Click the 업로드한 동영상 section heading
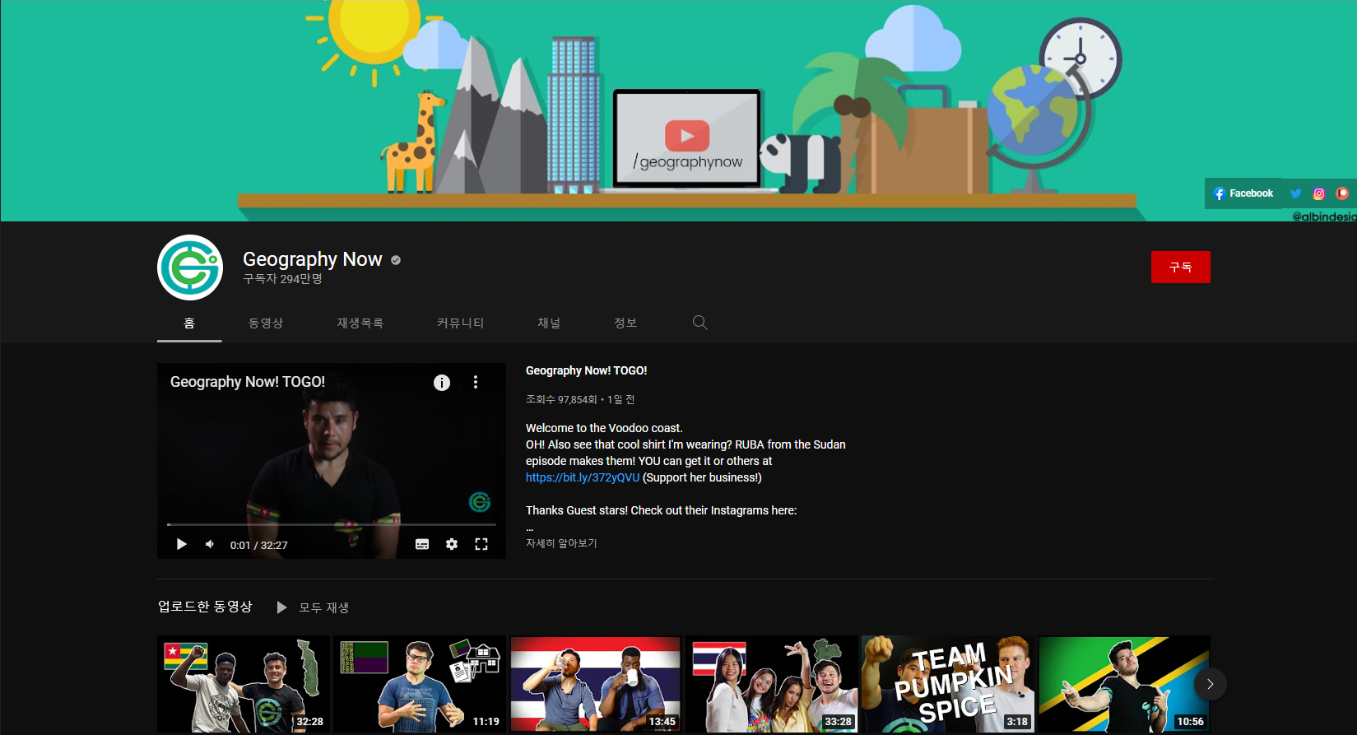 pyautogui.click(x=205, y=607)
